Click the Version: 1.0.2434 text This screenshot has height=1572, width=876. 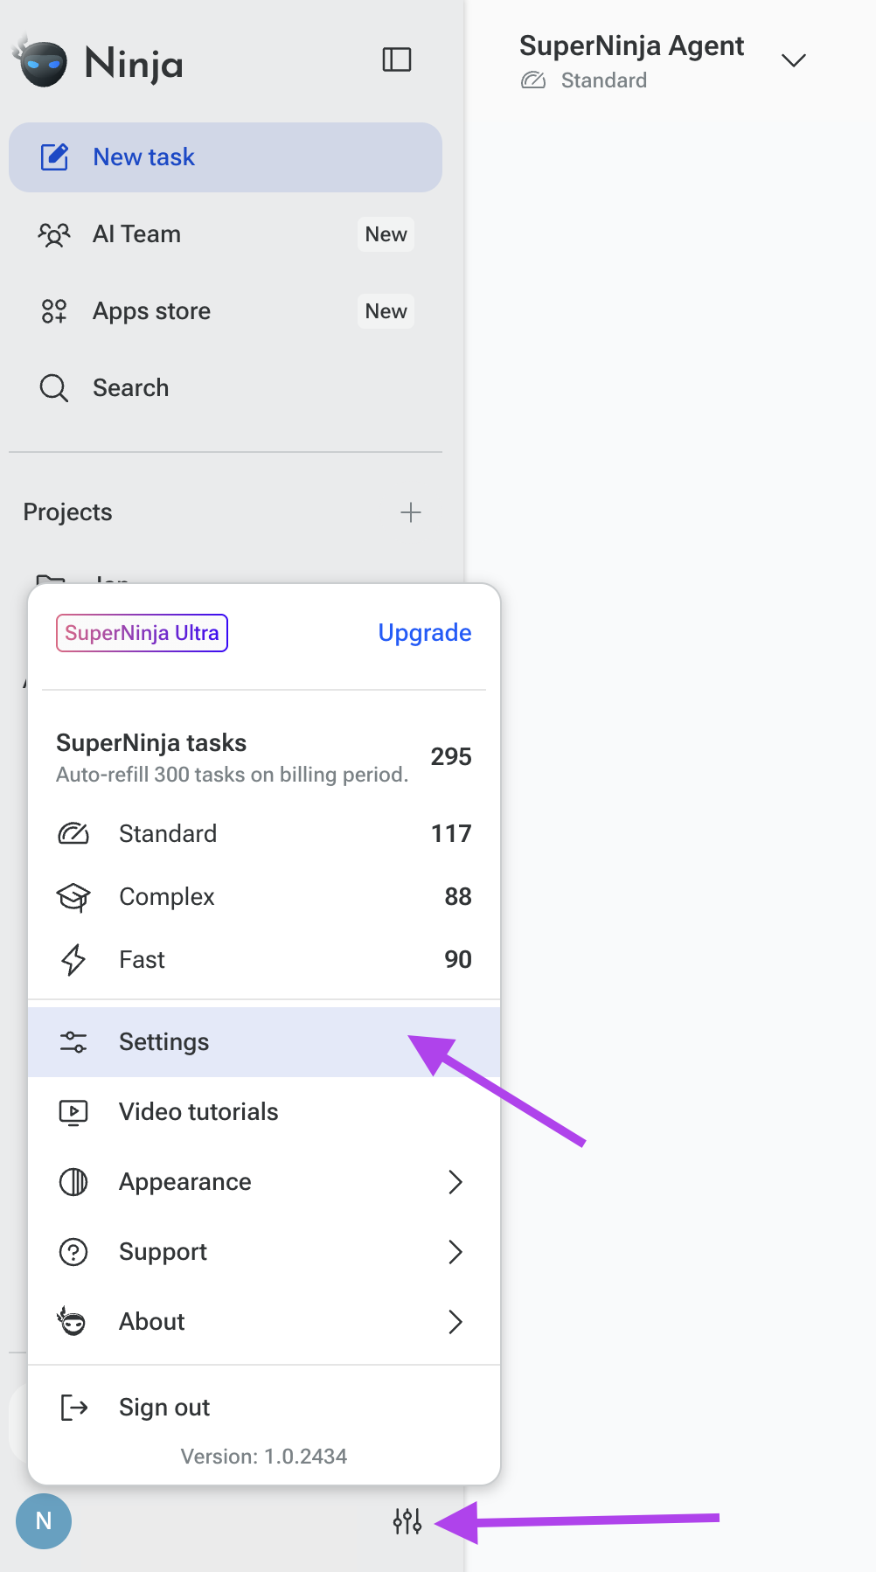[264, 1457]
